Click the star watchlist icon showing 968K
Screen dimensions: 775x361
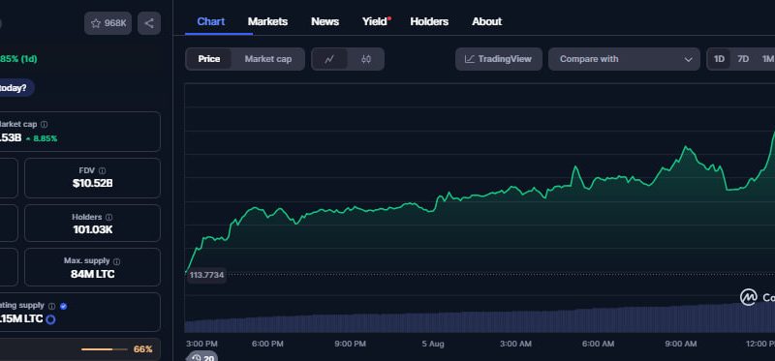(108, 23)
